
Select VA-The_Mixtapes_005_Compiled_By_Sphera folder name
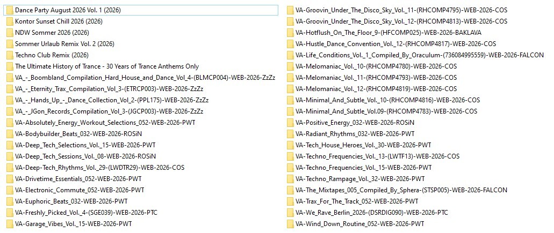pos(401,190)
